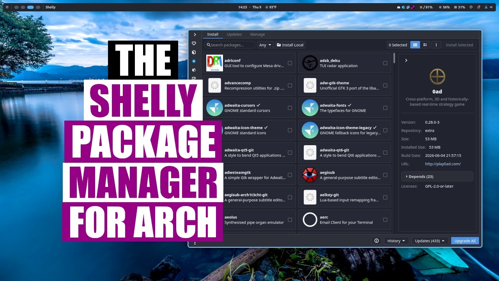Switch to list view layout
Image resolution: width=499 pixels, height=281 pixels.
(425, 45)
